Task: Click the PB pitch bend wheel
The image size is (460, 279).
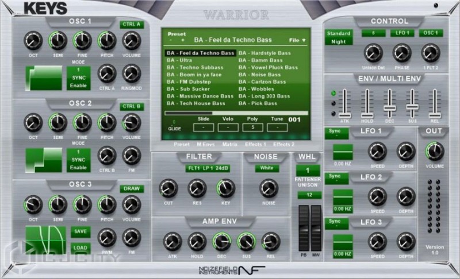Action: coord(304,228)
